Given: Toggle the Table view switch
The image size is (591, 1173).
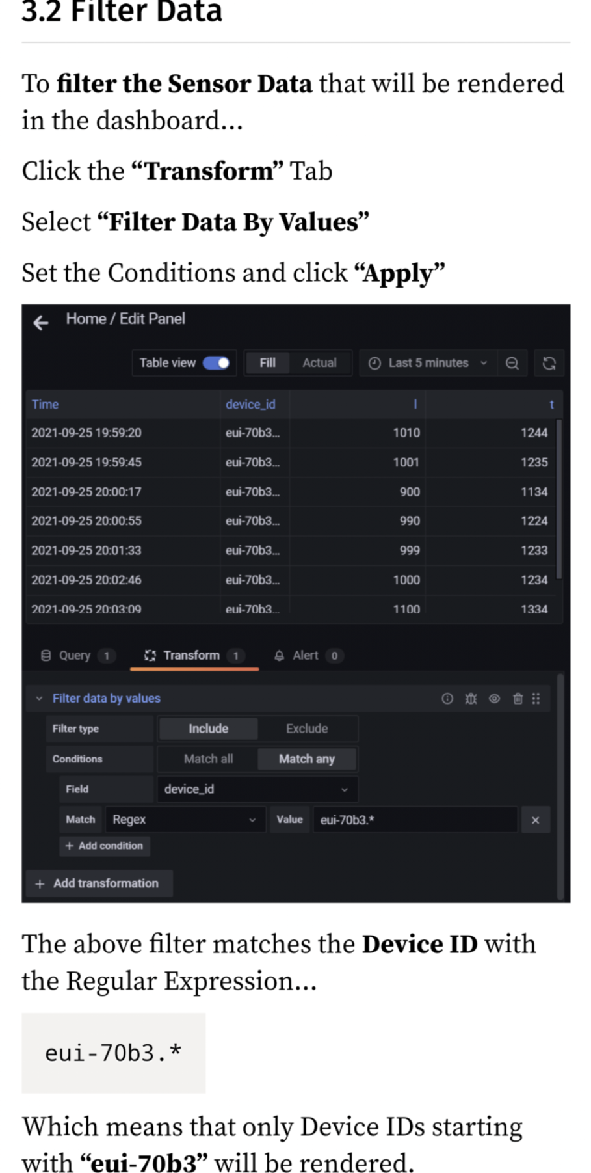Looking at the screenshot, I should pos(216,363).
